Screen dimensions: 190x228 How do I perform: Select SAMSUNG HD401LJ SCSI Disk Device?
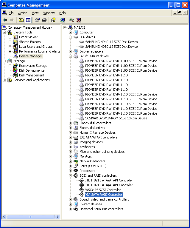[111, 42]
